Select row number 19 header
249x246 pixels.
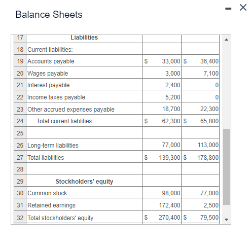[20, 61]
